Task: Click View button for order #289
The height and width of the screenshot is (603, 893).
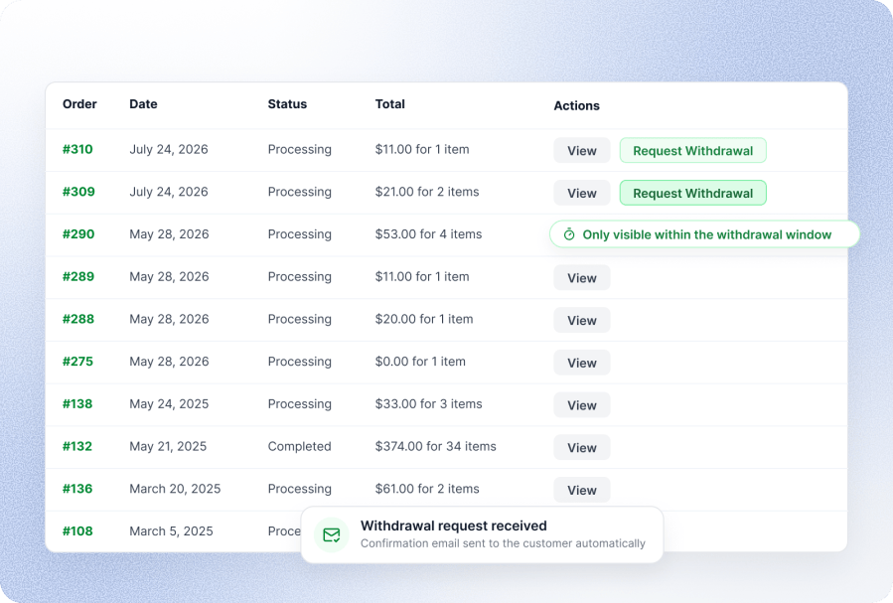Action: (582, 278)
